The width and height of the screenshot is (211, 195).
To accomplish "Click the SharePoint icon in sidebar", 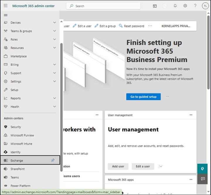I will point(6,169).
